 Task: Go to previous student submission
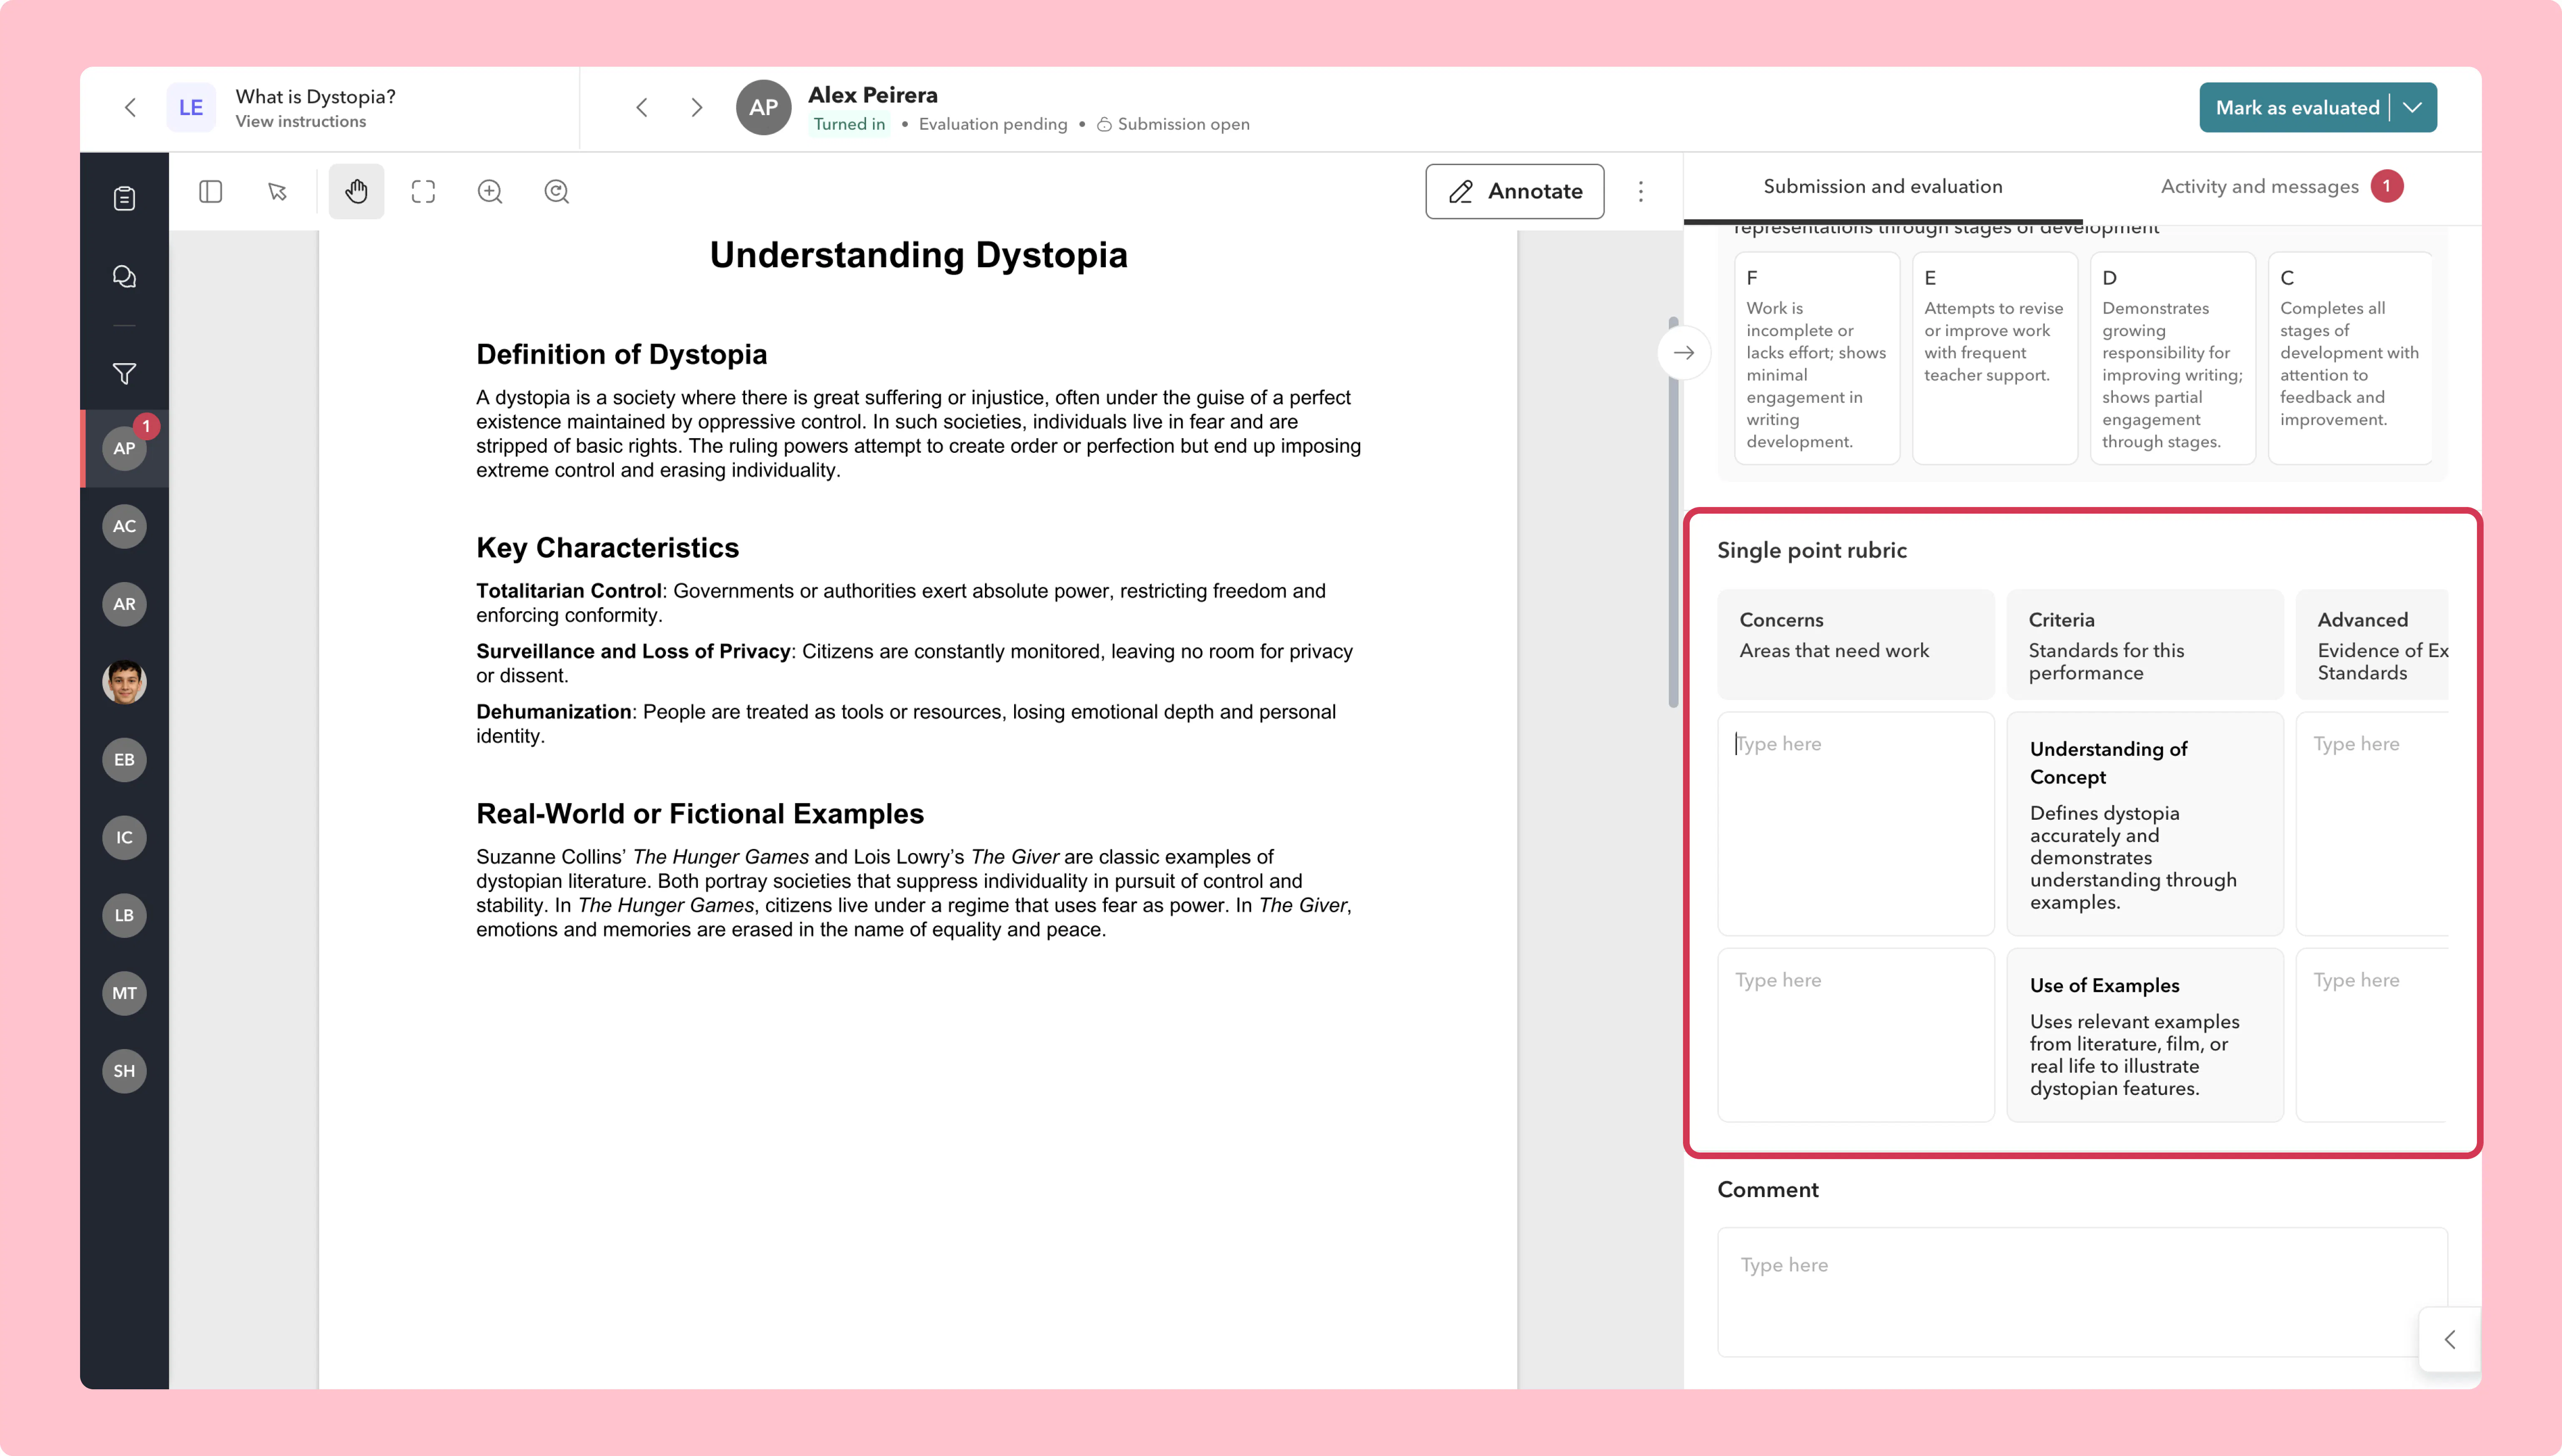coord(642,108)
